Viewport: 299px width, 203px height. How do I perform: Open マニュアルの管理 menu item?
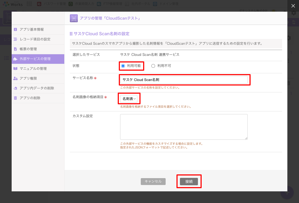pos(33,69)
